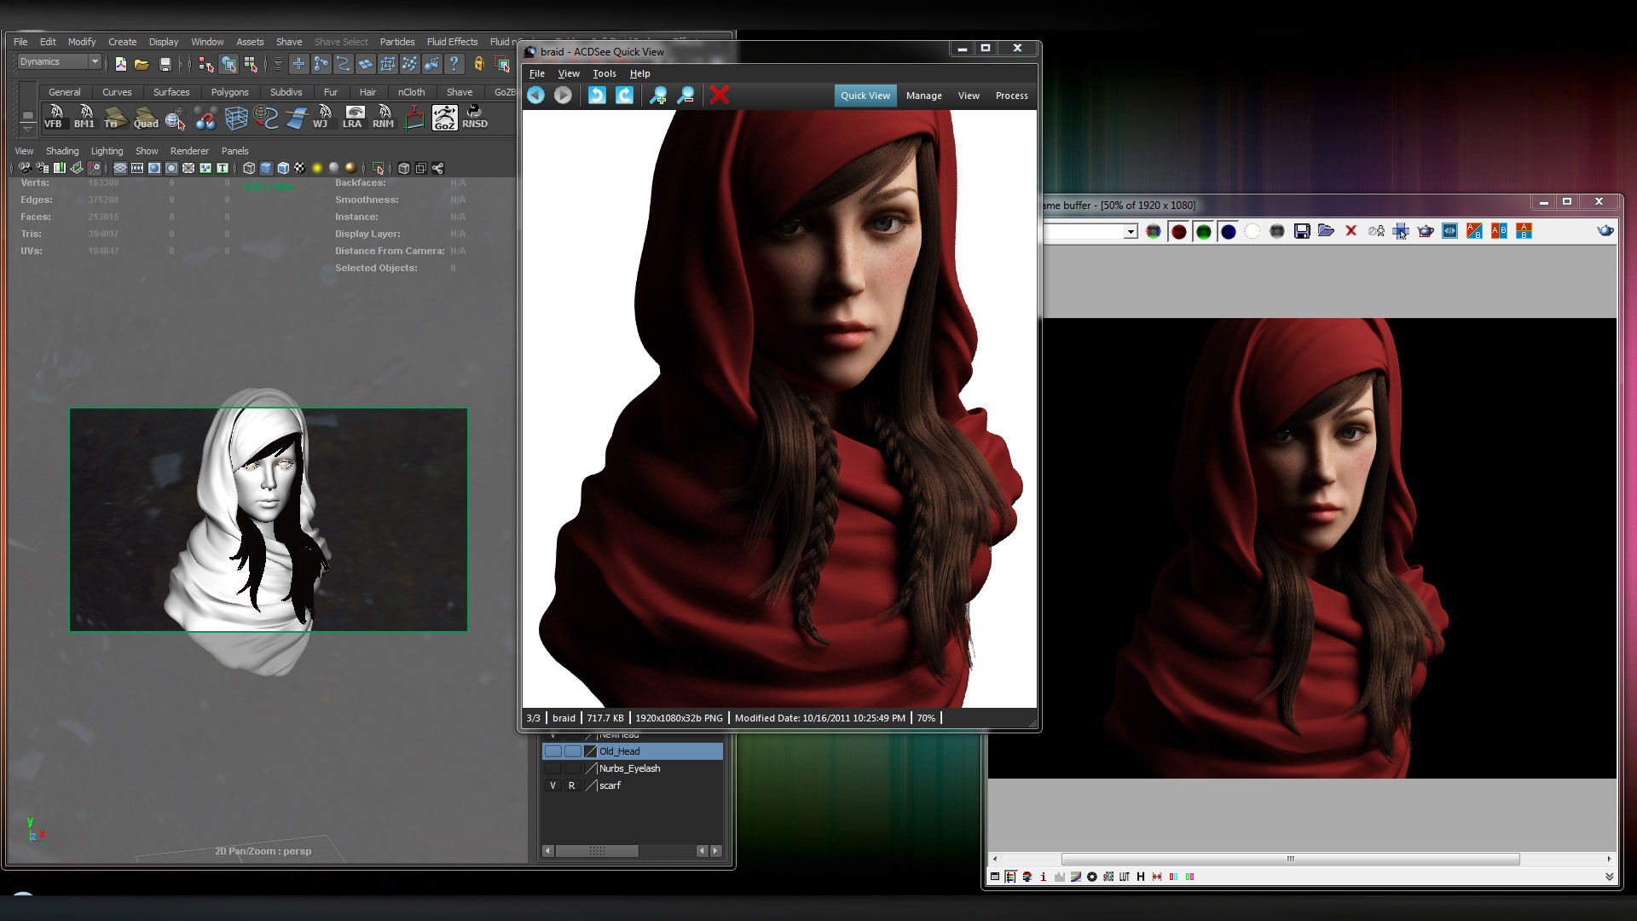Click the frame buffer horizontal scrollbar thumb
The height and width of the screenshot is (921, 1637).
pyautogui.click(x=1290, y=859)
